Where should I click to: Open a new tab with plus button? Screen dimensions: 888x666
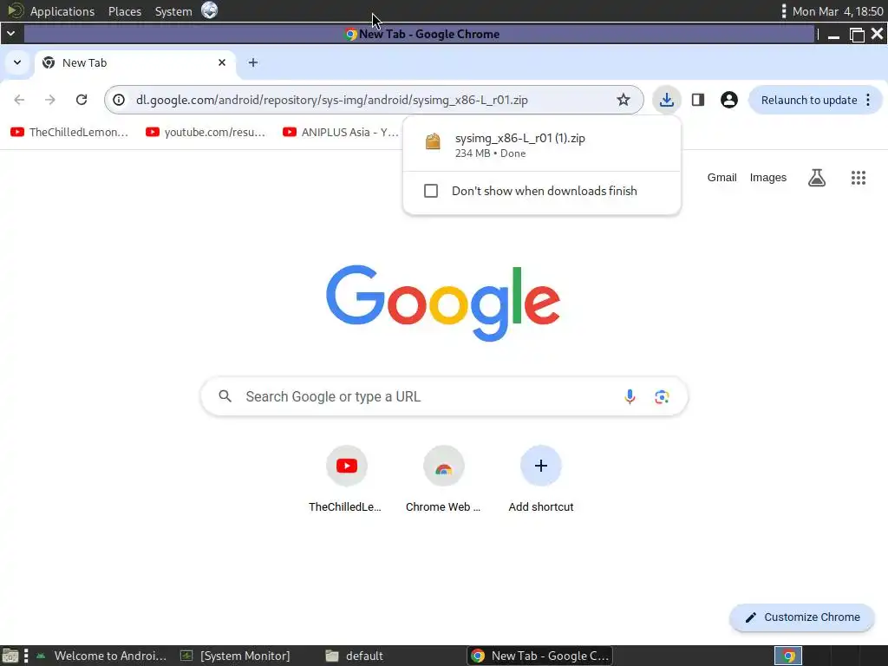click(x=253, y=62)
